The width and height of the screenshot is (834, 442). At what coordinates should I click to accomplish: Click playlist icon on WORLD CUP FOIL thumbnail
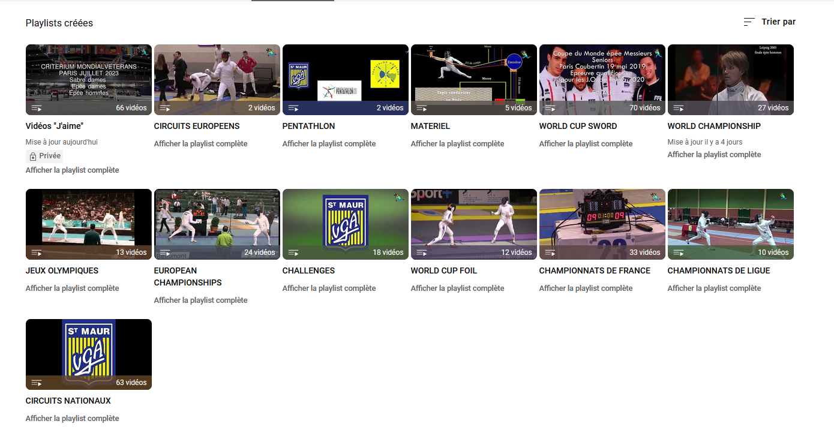pos(422,252)
